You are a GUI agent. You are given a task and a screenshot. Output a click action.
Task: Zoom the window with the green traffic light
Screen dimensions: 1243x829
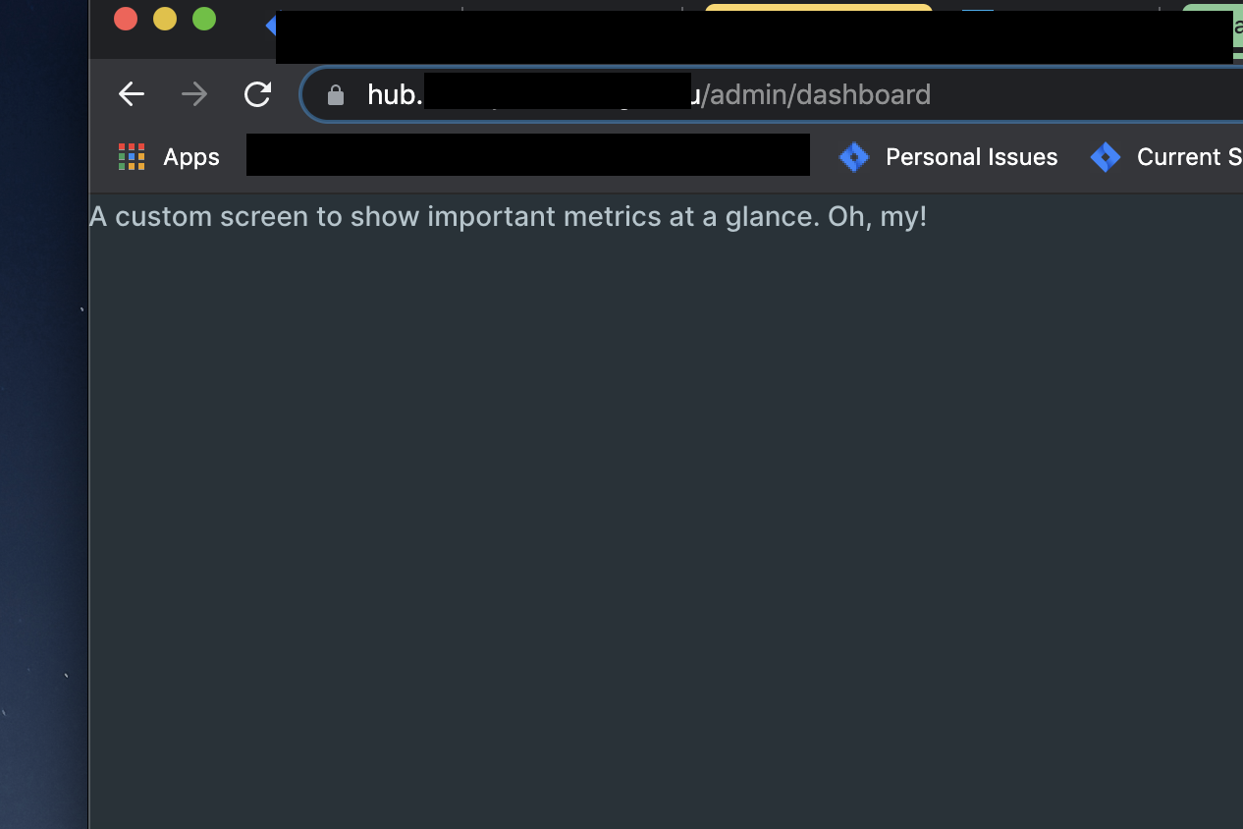click(203, 18)
